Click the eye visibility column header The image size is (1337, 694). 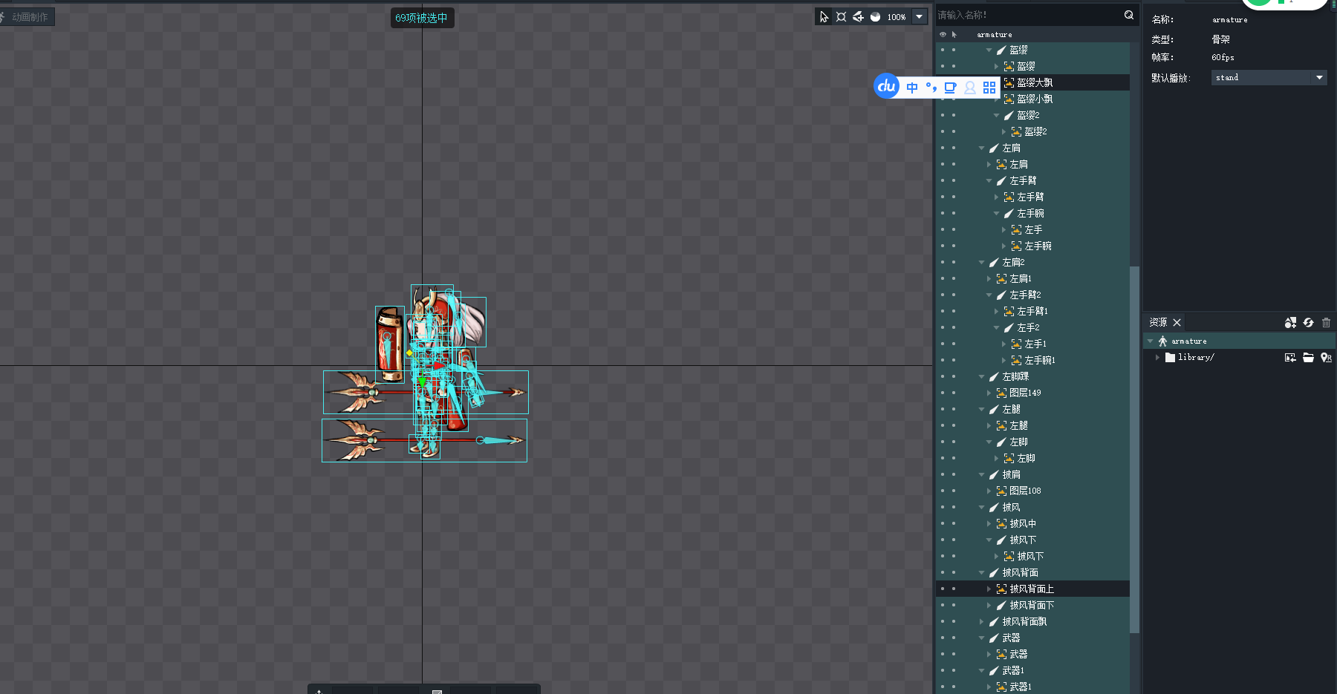tap(943, 35)
